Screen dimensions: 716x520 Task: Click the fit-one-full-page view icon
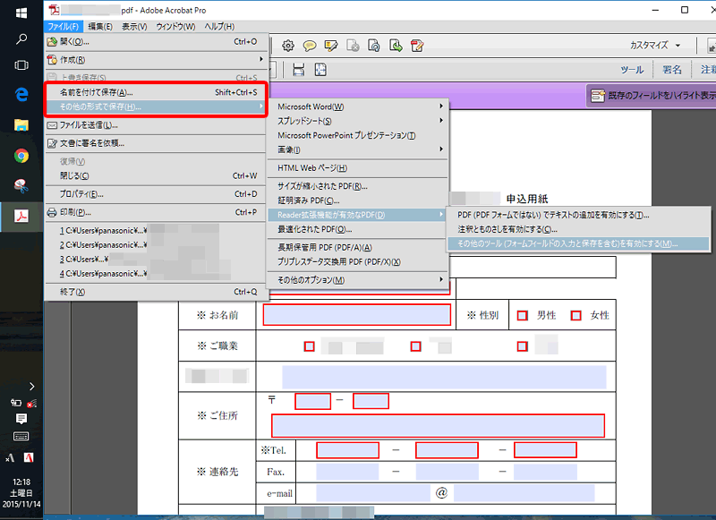click(320, 70)
